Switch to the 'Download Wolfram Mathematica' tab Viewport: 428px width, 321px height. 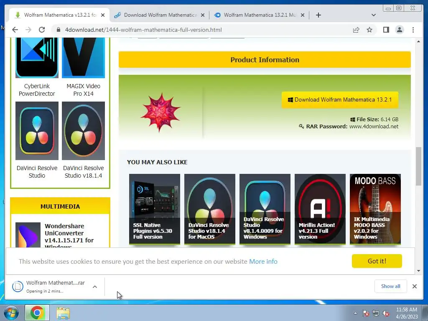click(160, 15)
